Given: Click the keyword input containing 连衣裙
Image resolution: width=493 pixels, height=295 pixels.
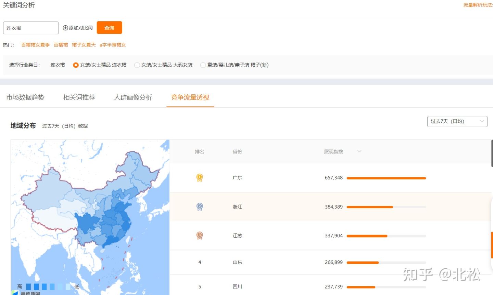Looking at the screenshot, I should pyautogui.click(x=31, y=28).
